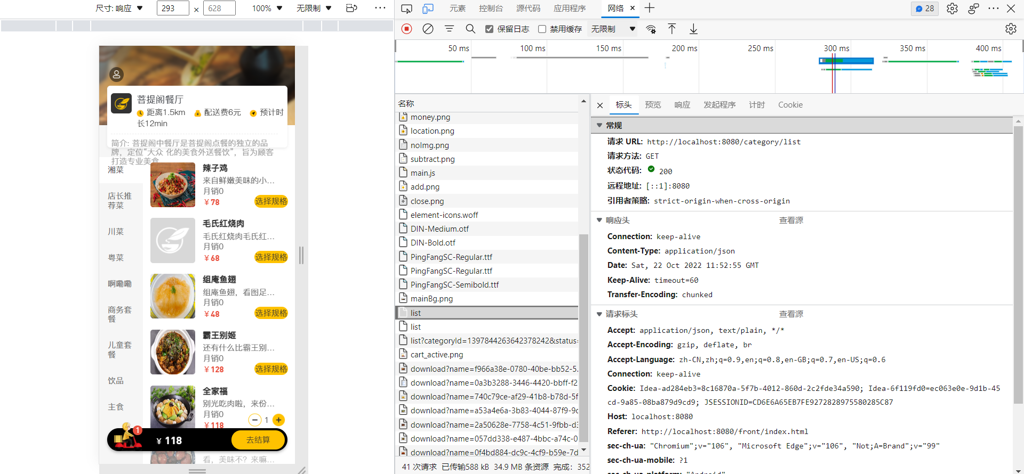Click 选择规格 for 毛氏红烧肉
Image resolution: width=1024 pixels, height=474 pixels.
271,257
